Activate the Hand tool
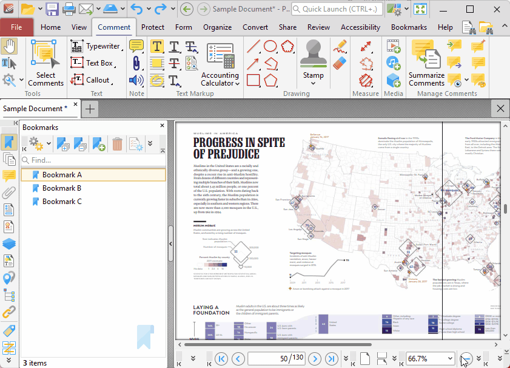 click(x=9, y=46)
